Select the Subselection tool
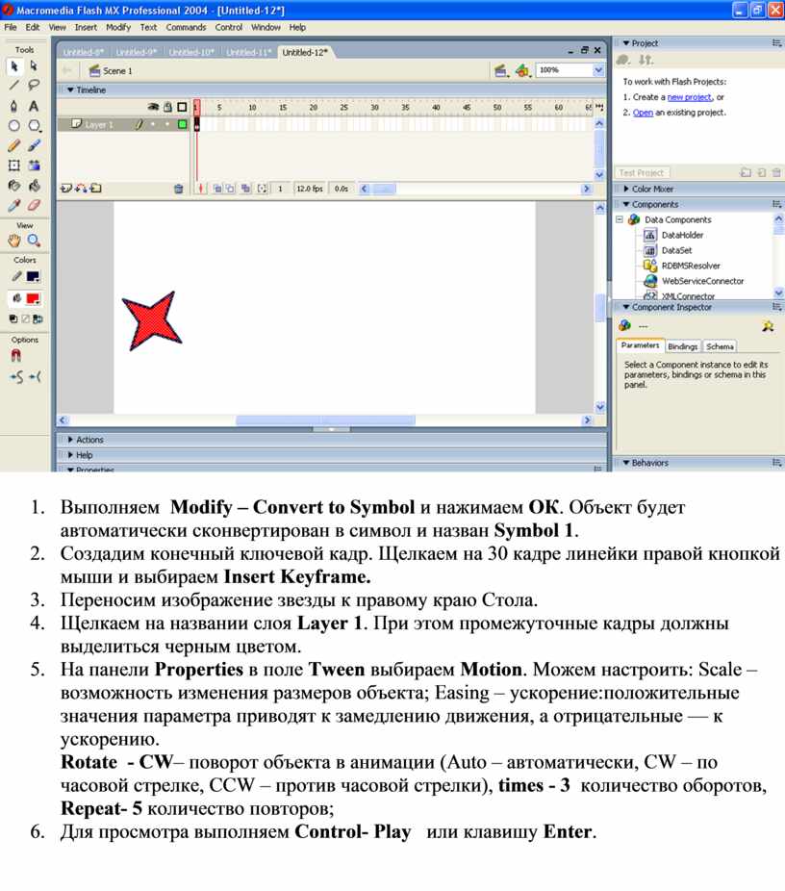 (34, 66)
